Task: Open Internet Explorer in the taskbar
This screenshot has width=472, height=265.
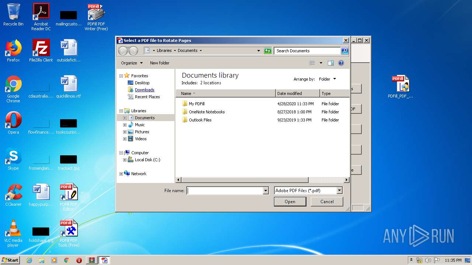Action: click(29, 260)
